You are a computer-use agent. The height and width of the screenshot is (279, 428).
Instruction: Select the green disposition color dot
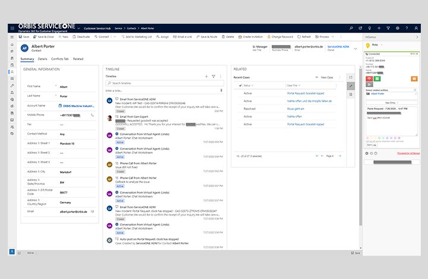(x=379, y=138)
